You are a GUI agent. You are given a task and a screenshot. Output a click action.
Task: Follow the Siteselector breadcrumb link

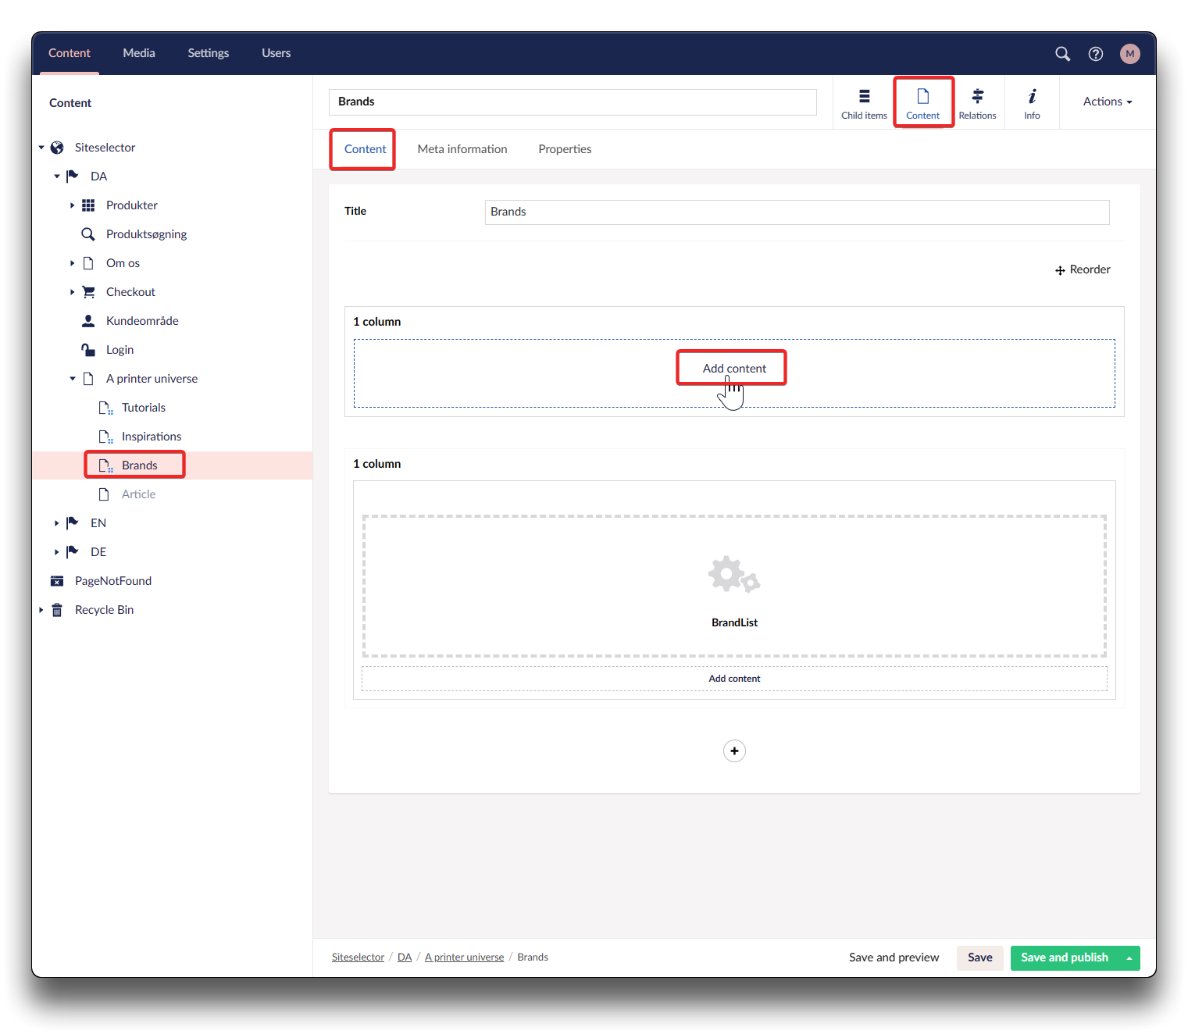click(358, 957)
